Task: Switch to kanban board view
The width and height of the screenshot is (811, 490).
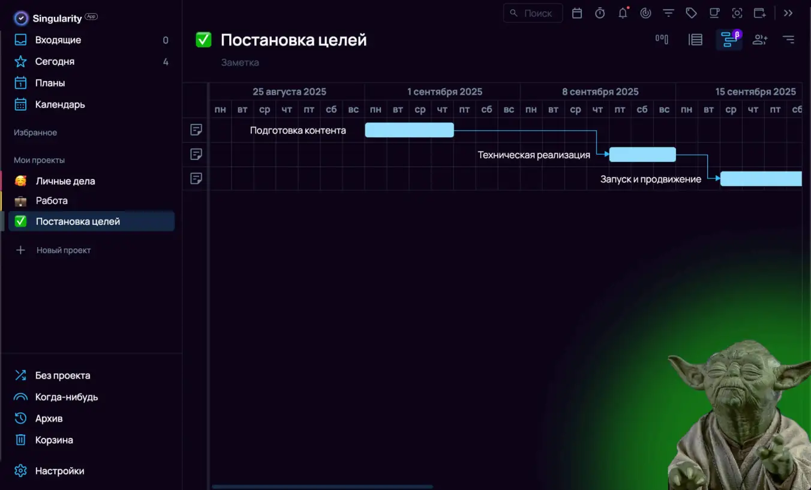Action: 662,40
